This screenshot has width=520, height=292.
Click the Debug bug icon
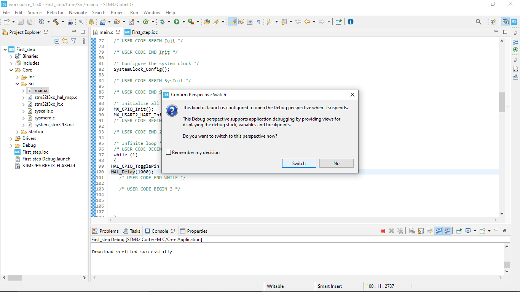point(162,22)
